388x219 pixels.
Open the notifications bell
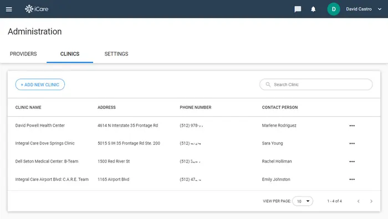313,9
